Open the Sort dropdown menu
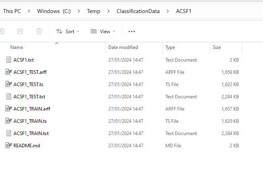Image resolution: width=263 pixels, height=184 pixels. pyautogui.click(x=68, y=31)
